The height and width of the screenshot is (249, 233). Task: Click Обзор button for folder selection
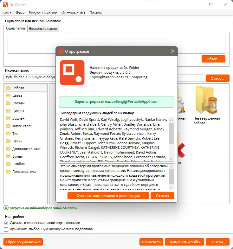tap(213, 59)
